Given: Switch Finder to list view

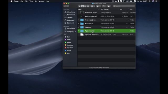Looking at the screenshot, I should click(x=82, y=6).
